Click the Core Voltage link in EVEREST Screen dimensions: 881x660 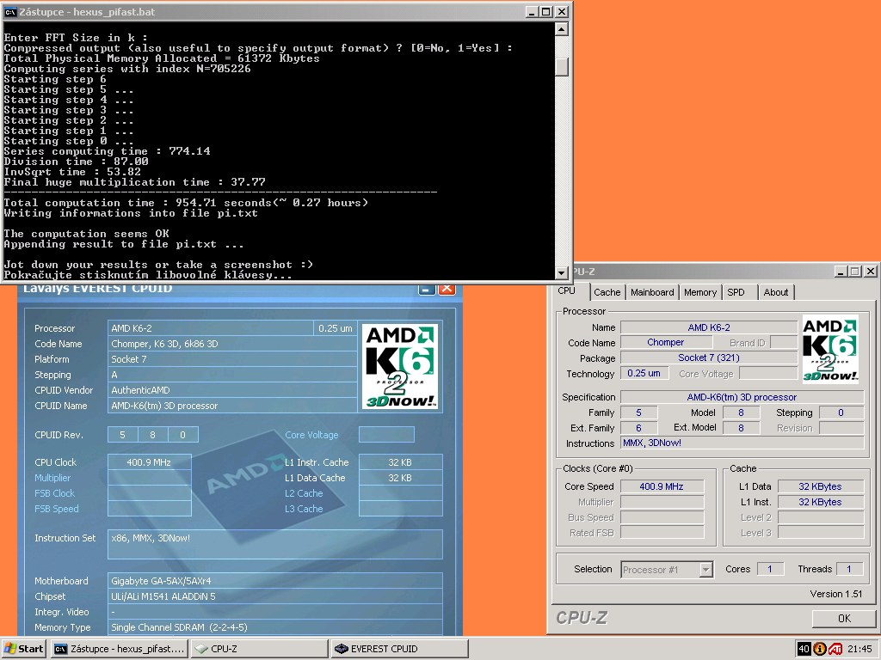point(311,435)
